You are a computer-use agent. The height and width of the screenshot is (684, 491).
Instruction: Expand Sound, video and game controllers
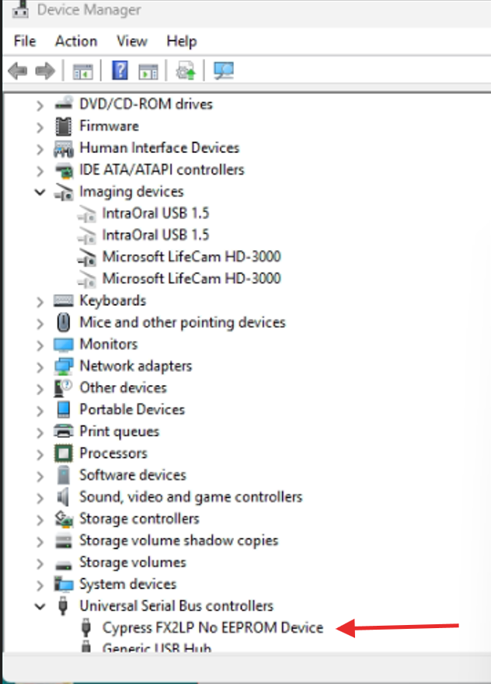coord(40,497)
